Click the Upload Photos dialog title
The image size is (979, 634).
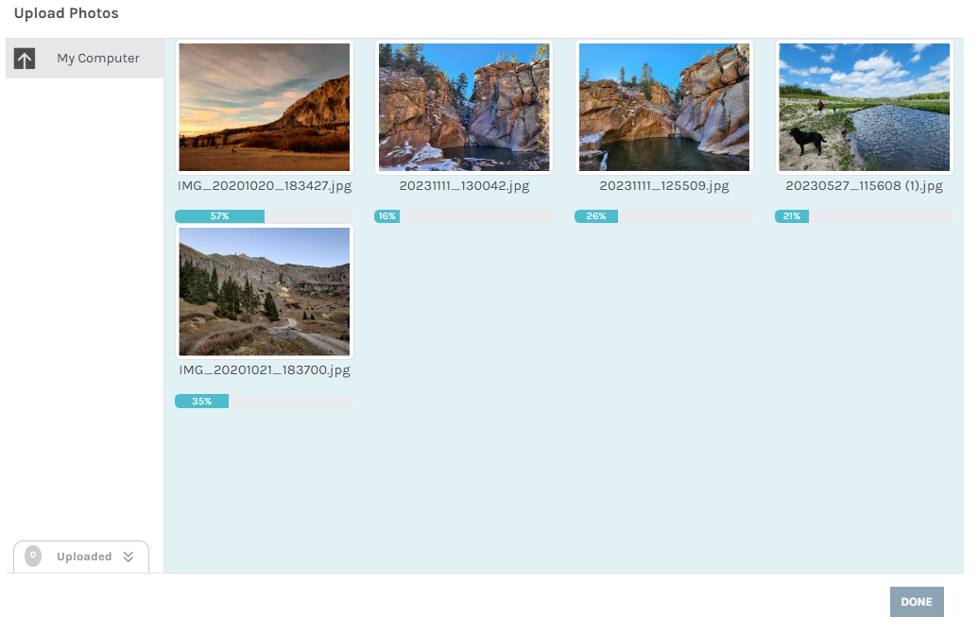66,13
